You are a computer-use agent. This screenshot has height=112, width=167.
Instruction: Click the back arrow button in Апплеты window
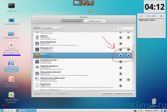click(34, 21)
